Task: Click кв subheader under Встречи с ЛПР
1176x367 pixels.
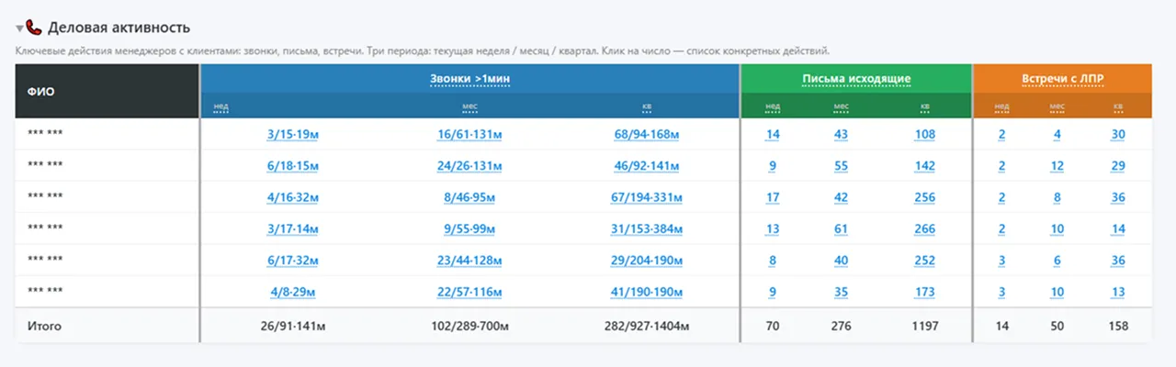Action: 1118,106
